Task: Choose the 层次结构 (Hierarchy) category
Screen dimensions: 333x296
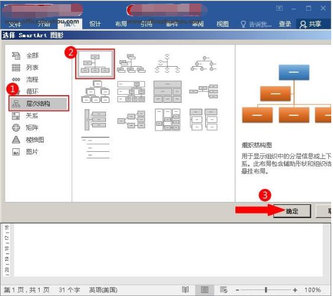Action: point(38,103)
